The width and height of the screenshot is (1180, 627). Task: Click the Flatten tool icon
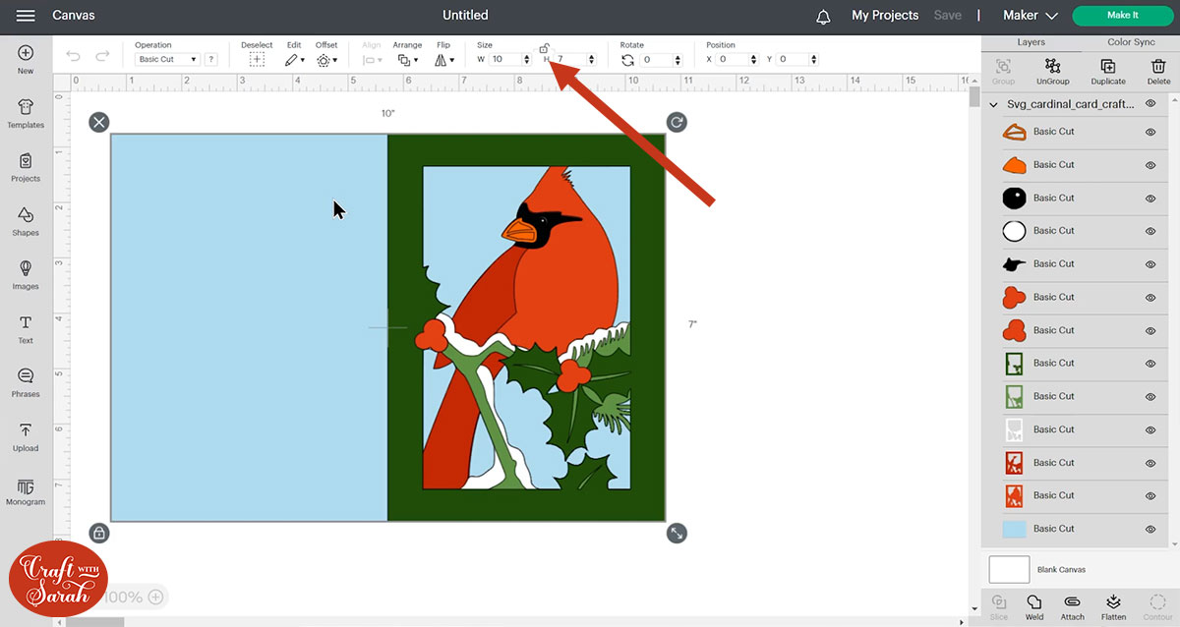1113,606
